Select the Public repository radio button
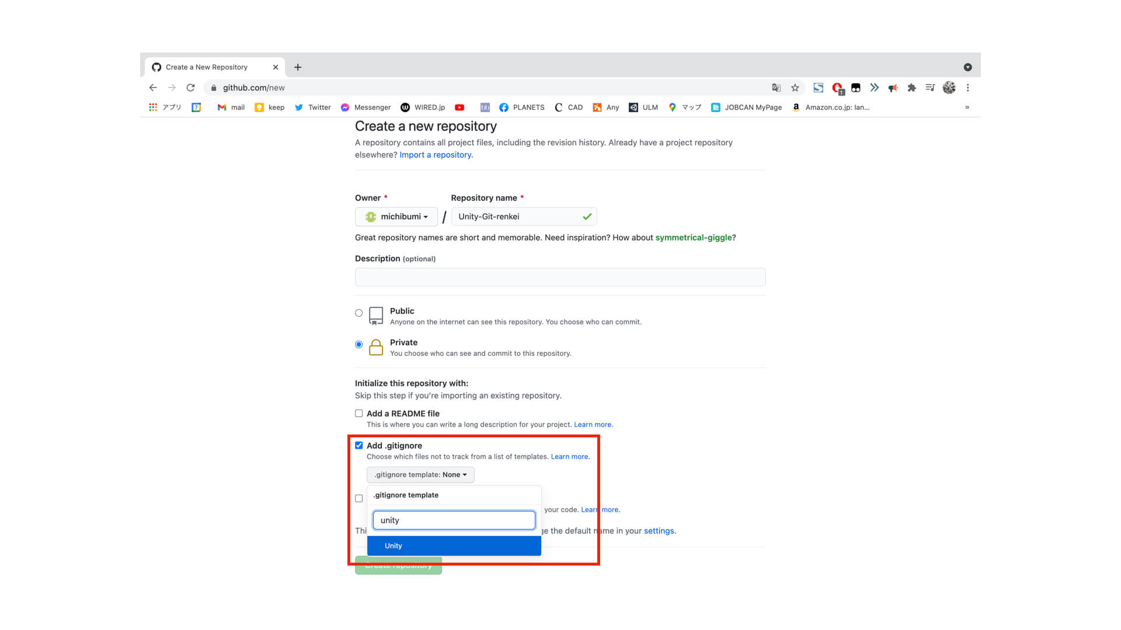1121x630 pixels. [358, 313]
